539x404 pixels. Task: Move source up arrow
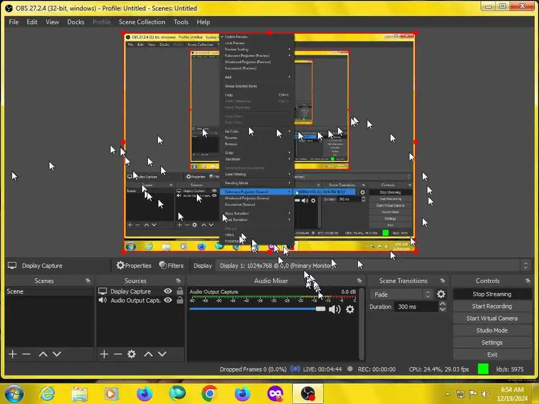(148, 354)
